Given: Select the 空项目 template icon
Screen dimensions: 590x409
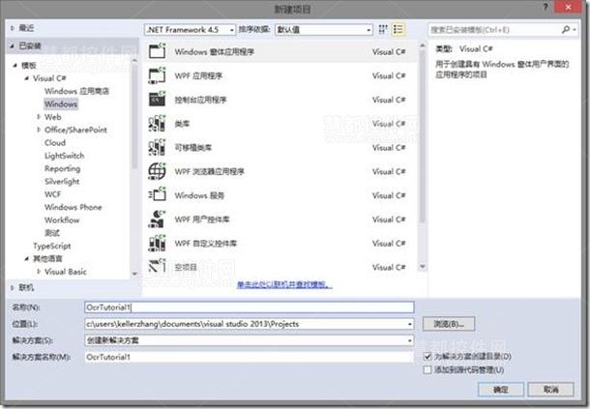Looking at the screenshot, I should [x=158, y=267].
